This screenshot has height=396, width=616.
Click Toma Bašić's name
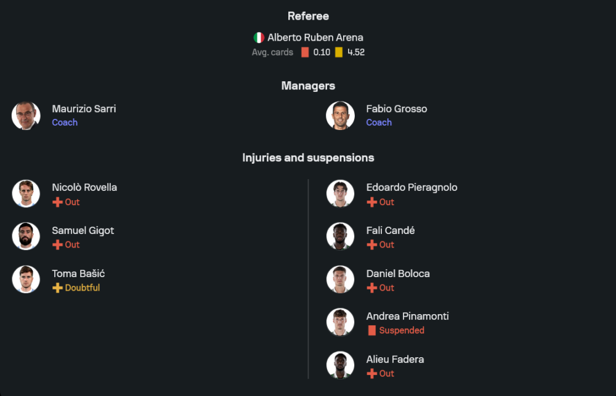coord(78,273)
